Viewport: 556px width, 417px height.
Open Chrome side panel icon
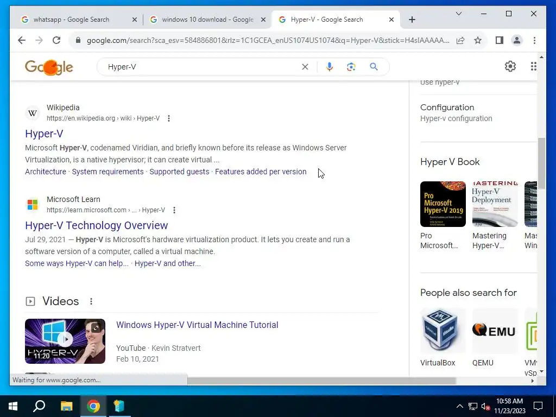[x=500, y=40]
